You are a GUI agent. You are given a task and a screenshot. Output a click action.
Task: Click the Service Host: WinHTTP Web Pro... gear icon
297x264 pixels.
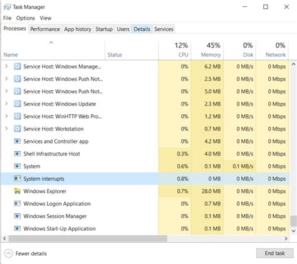tap(18, 116)
